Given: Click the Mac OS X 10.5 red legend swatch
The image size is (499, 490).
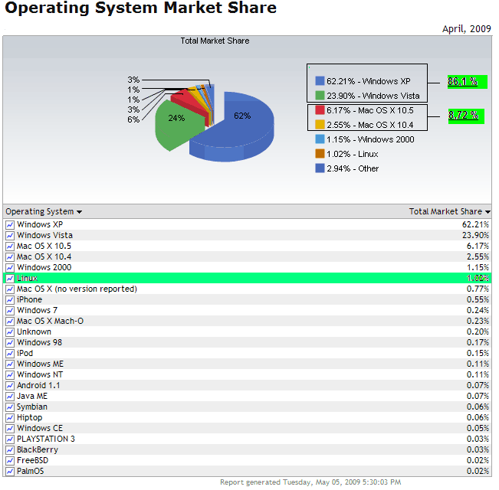Looking at the screenshot, I should 320,110.
